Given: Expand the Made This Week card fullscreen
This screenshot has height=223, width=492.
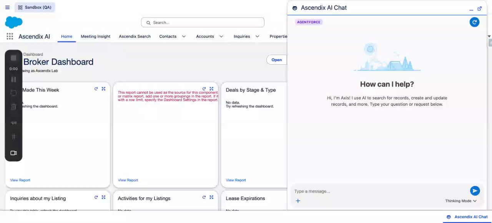Looking at the screenshot, I should (x=103, y=89).
